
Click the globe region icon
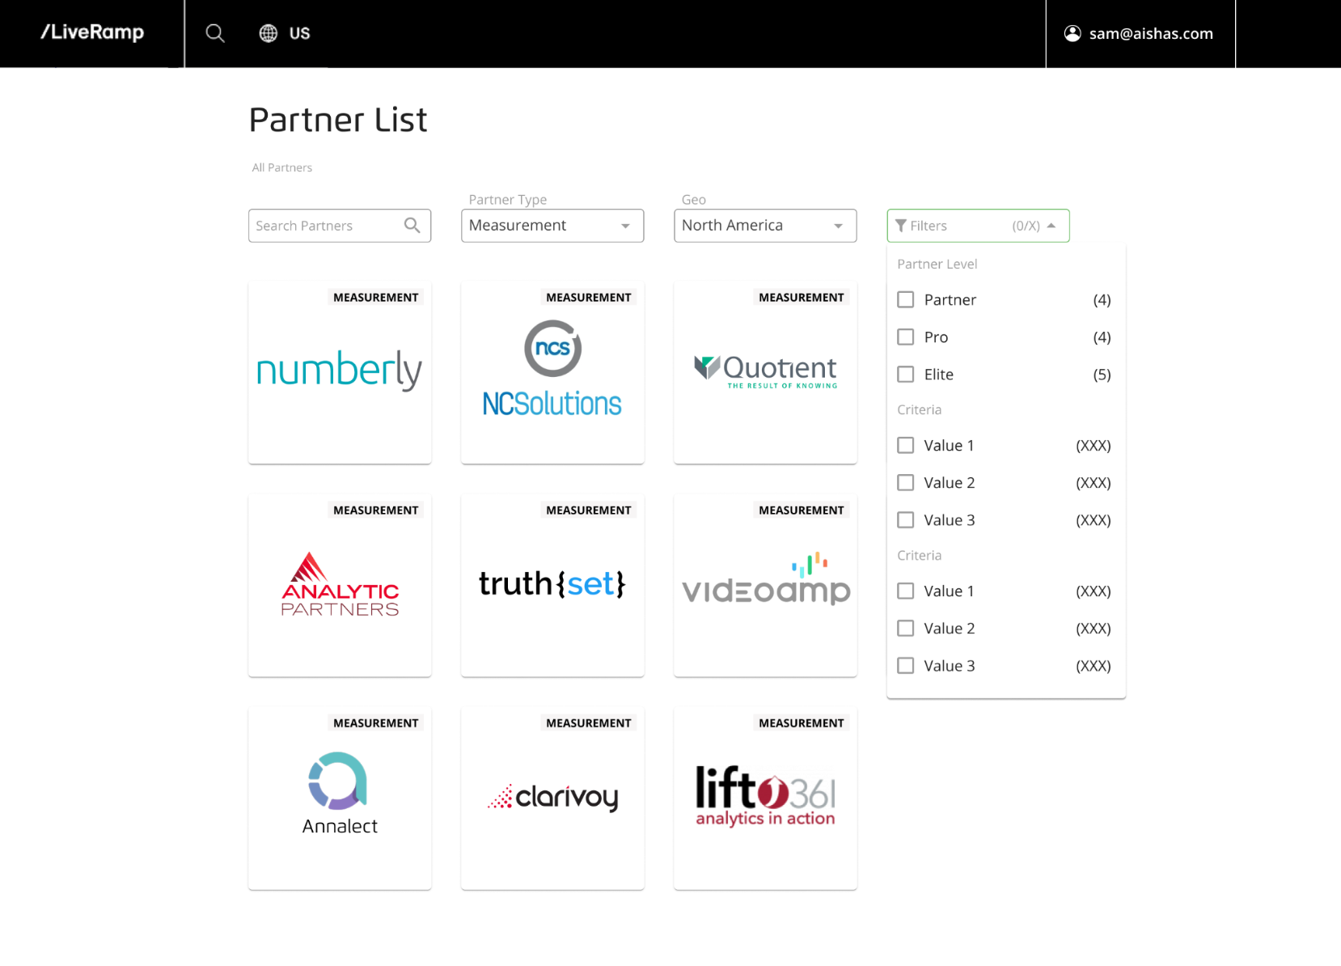pyautogui.click(x=268, y=33)
